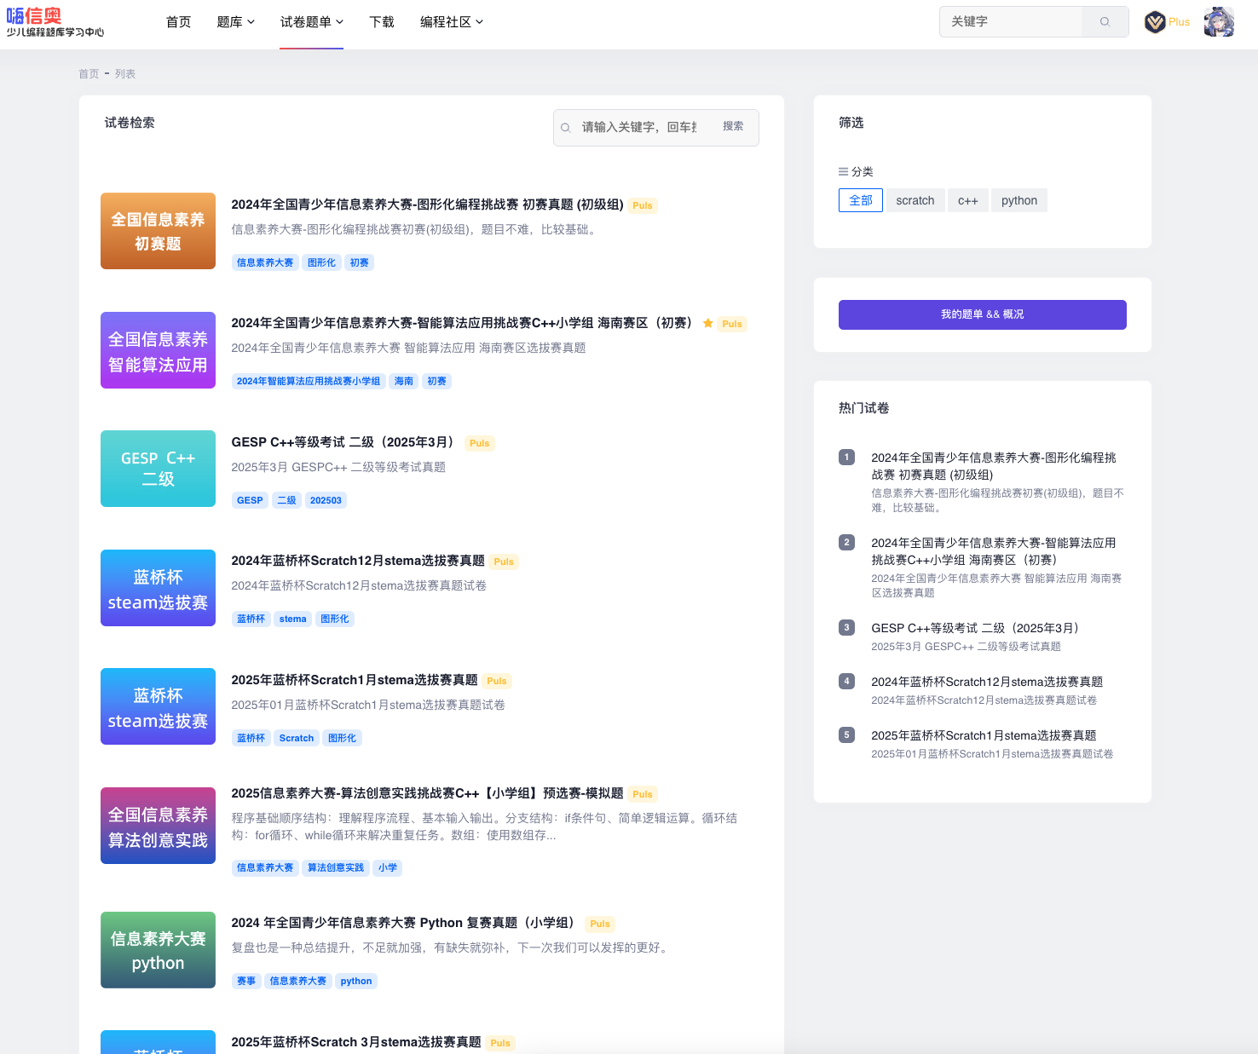Click 初赛 tag on first exam
Screen dimensions: 1258x1054
coord(360,262)
